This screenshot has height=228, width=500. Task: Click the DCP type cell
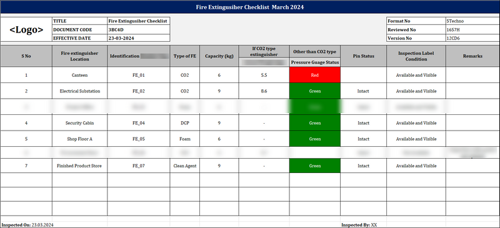pyautogui.click(x=185, y=123)
